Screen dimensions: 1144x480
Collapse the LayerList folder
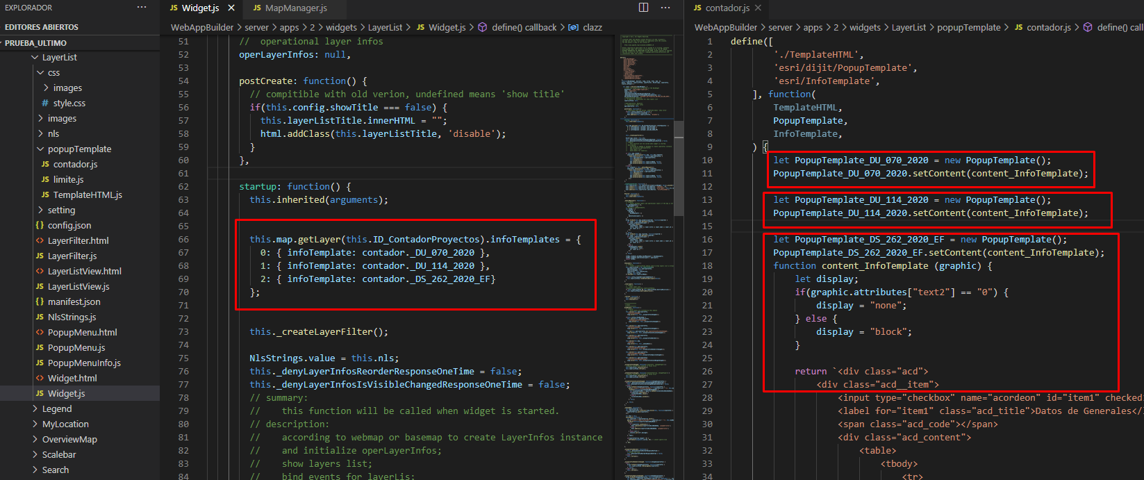[x=59, y=58]
